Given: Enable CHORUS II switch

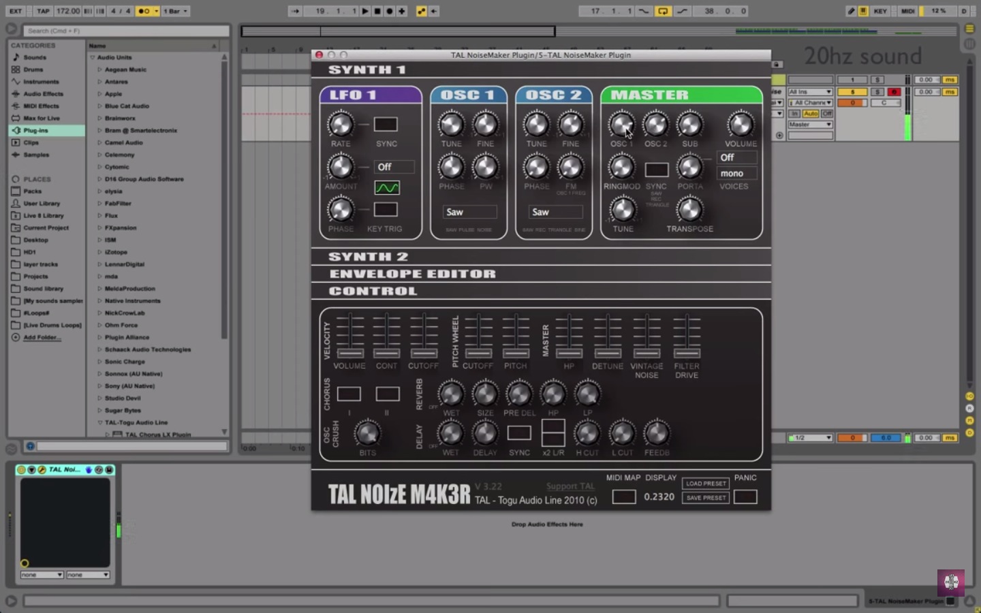Looking at the screenshot, I should pyautogui.click(x=388, y=394).
